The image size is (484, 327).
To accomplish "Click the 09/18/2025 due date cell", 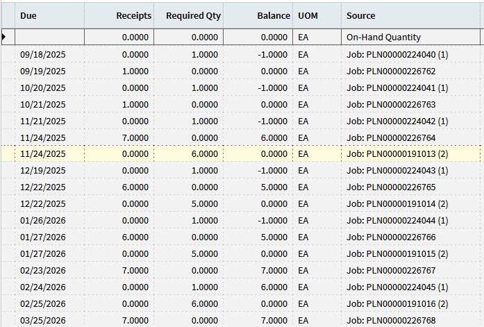I will tap(49, 55).
